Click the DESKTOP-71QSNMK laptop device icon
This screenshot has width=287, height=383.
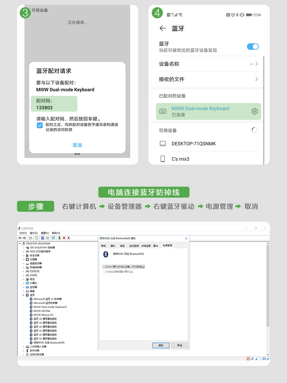coord(163,144)
